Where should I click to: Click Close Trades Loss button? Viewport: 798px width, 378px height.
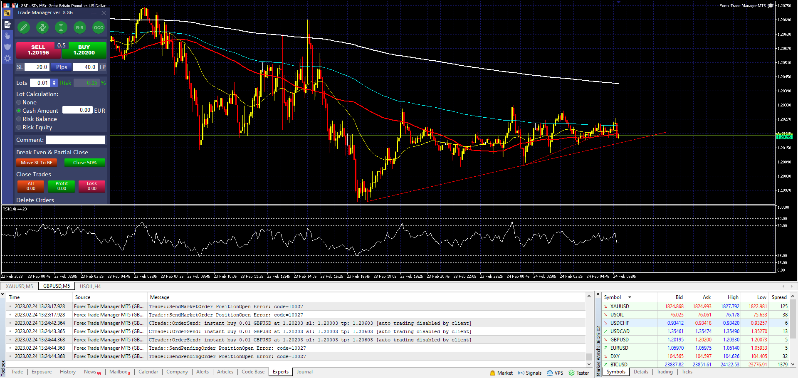coord(92,186)
